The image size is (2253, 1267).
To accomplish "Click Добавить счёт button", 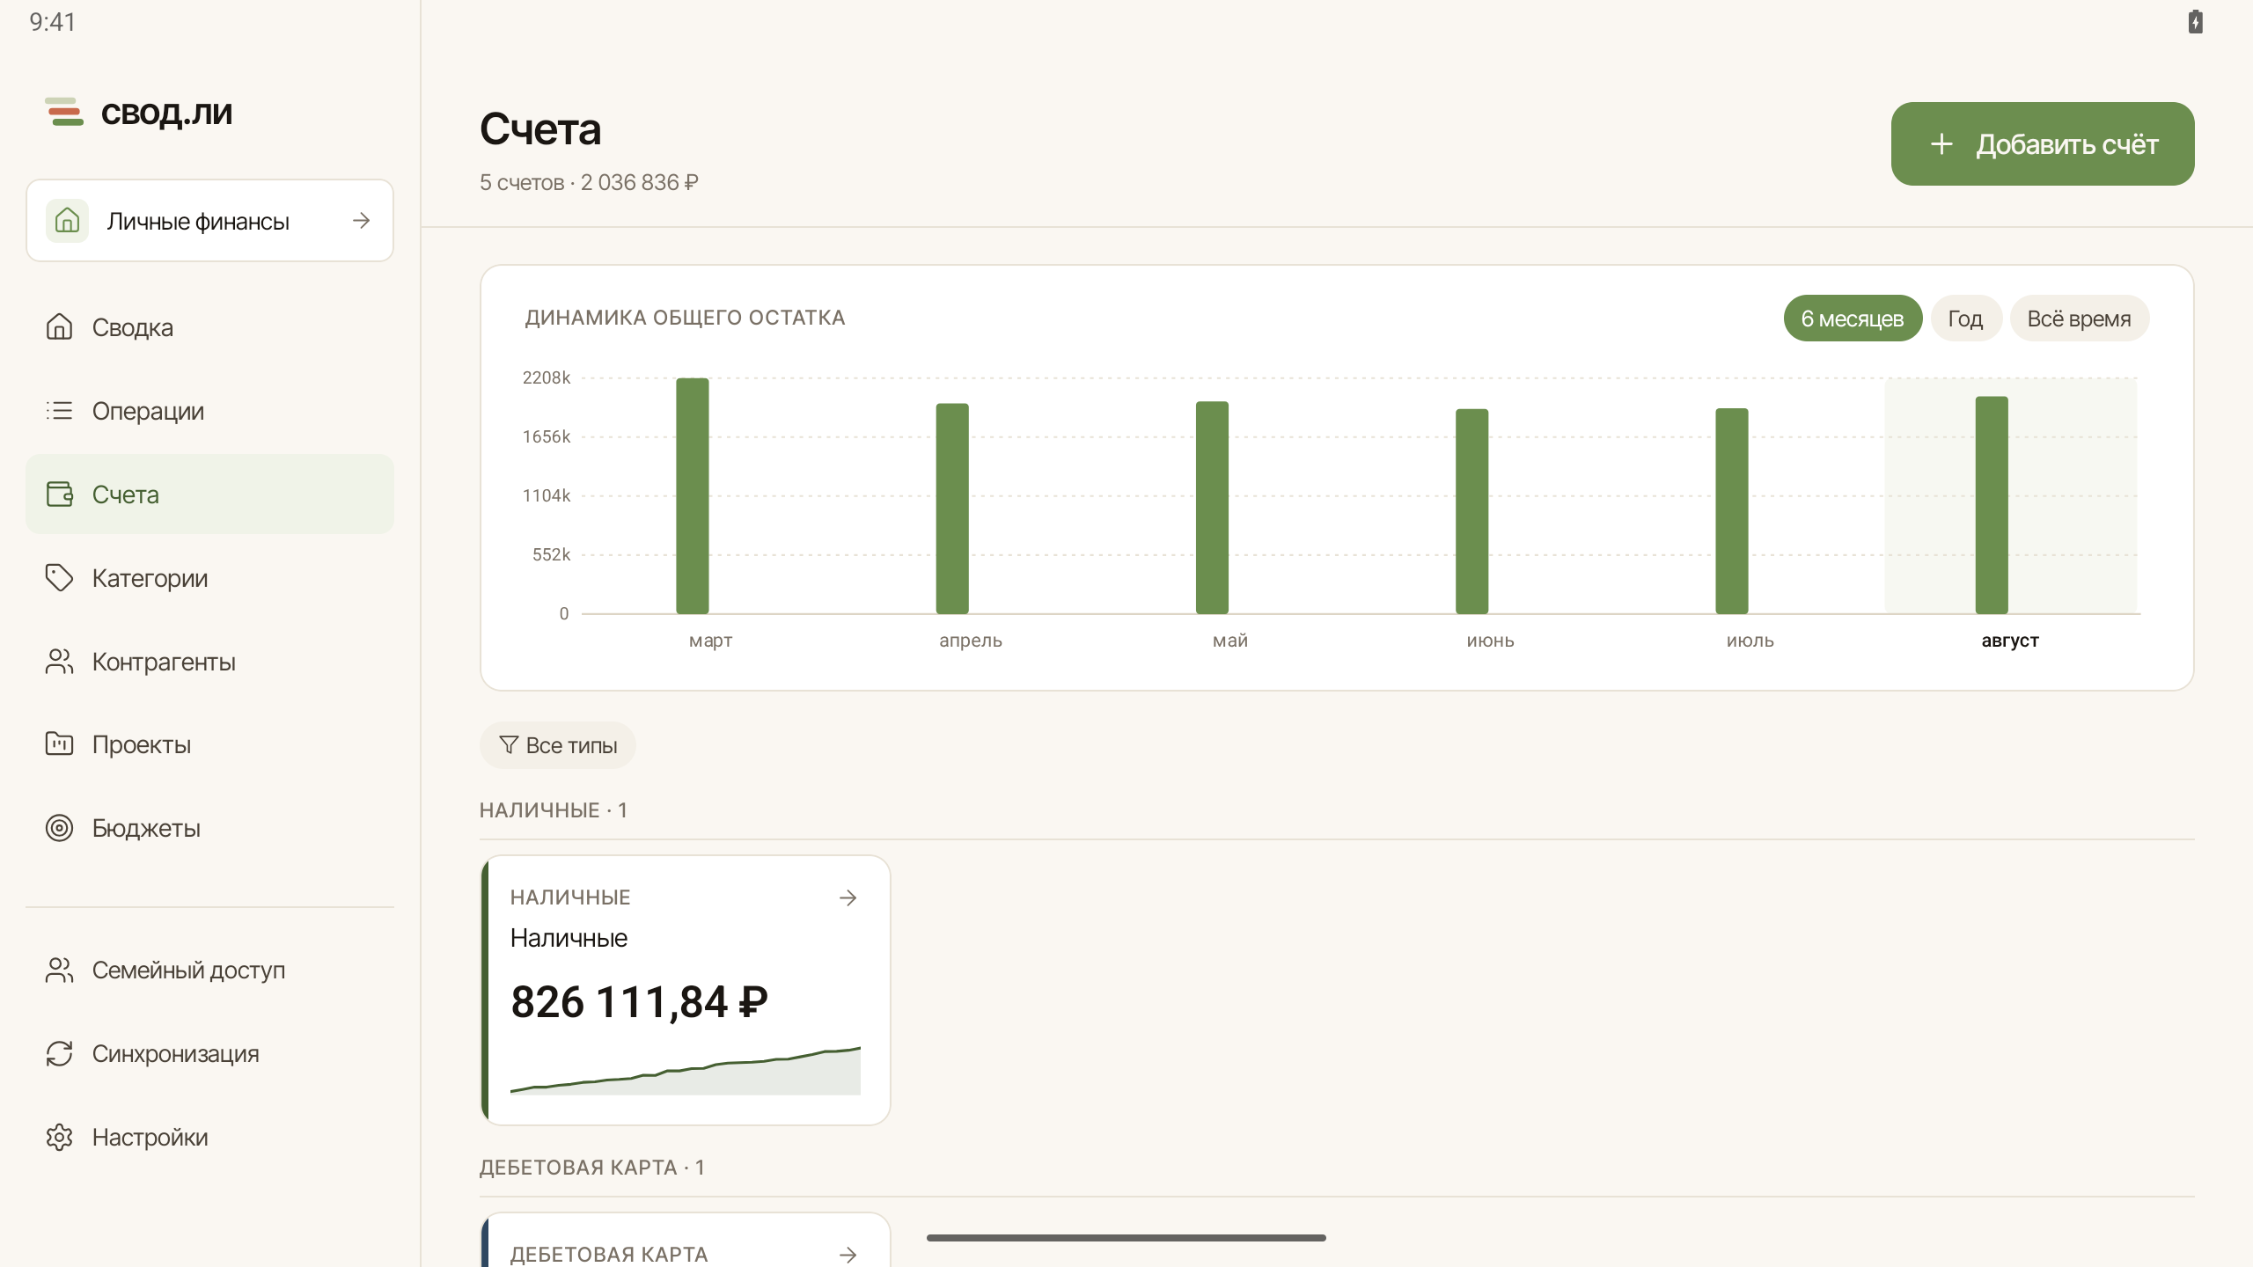I will coord(2042,143).
